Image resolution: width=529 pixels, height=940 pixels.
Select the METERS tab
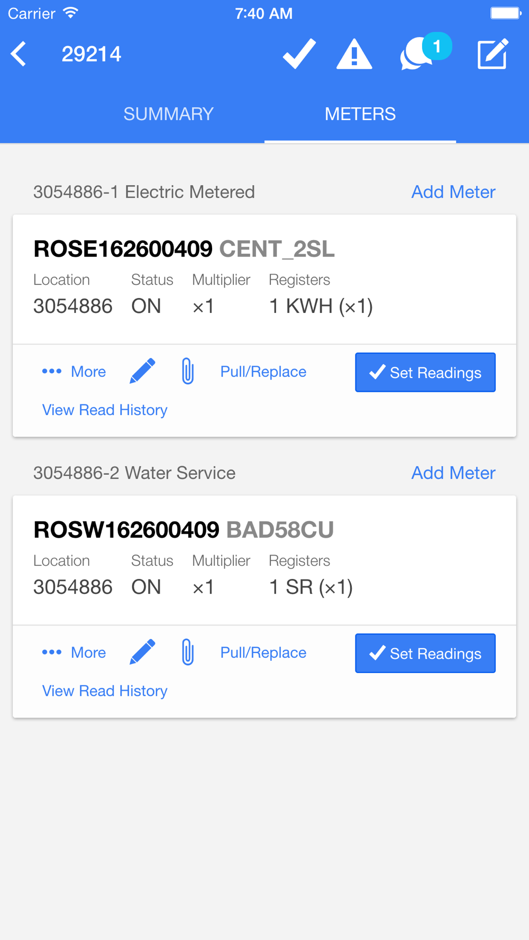pyautogui.click(x=360, y=114)
